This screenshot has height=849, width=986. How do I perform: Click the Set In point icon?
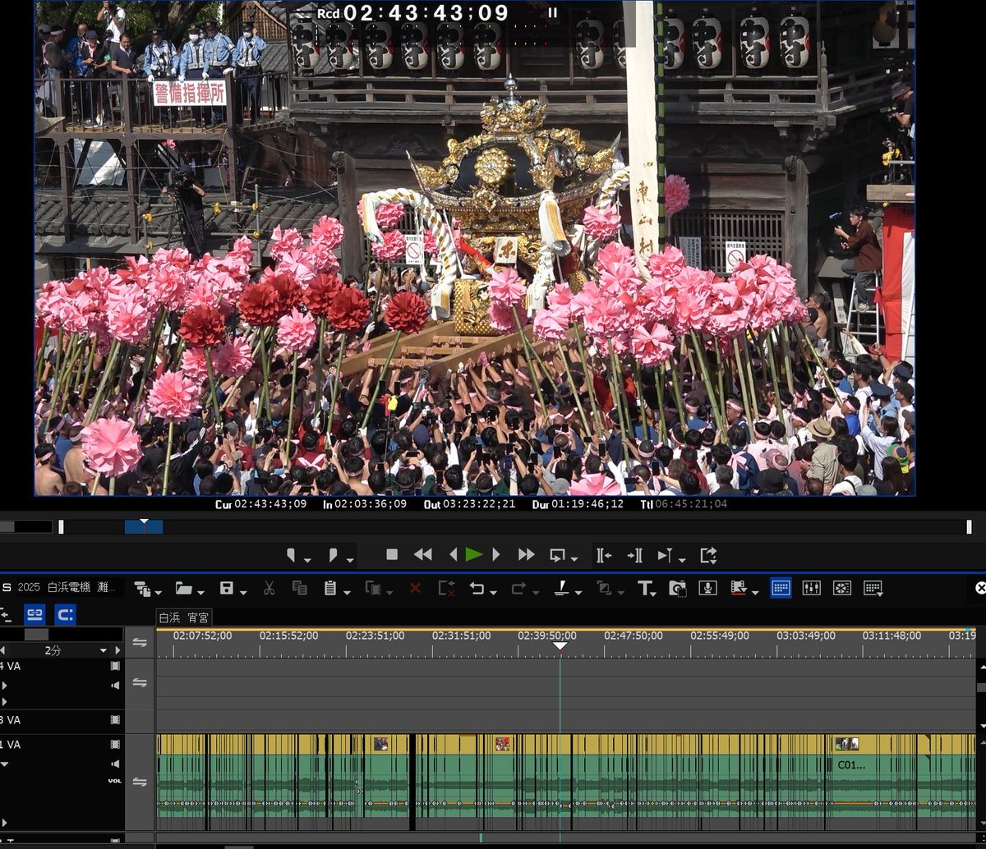pos(291,556)
